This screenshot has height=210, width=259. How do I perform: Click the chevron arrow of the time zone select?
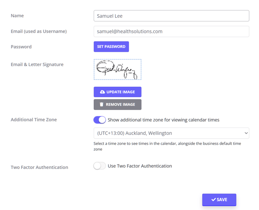(x=246, y=133)
